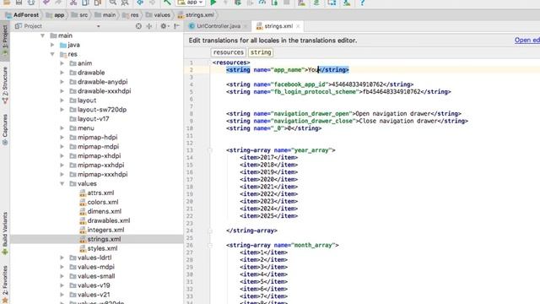Collapse the main folder in the project tree
The image size is (540, 304).
pos(43,35)
